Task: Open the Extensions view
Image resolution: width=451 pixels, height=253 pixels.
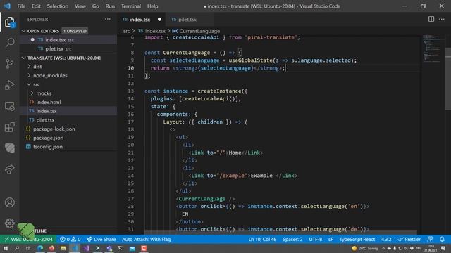Action: 9,127
